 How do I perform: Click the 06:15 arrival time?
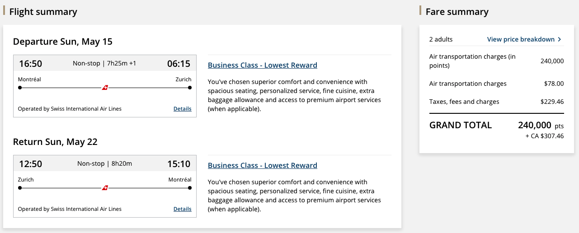coord(179,64)
